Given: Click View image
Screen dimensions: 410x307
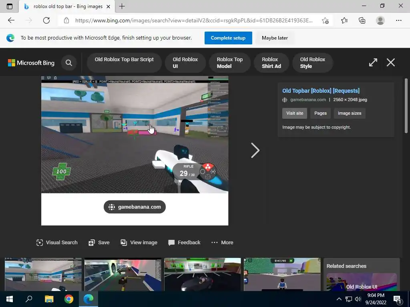Looking at the screenshot, I should click(139, 243).
